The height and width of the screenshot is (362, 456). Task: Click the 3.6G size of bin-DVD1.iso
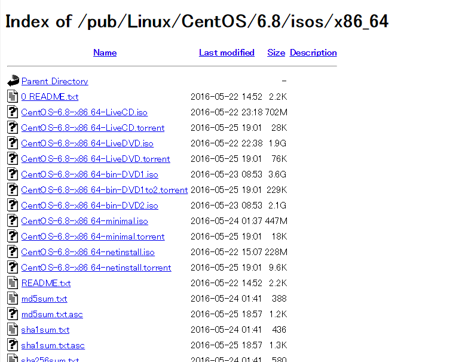pyautogui.click(x=277, y=174)
